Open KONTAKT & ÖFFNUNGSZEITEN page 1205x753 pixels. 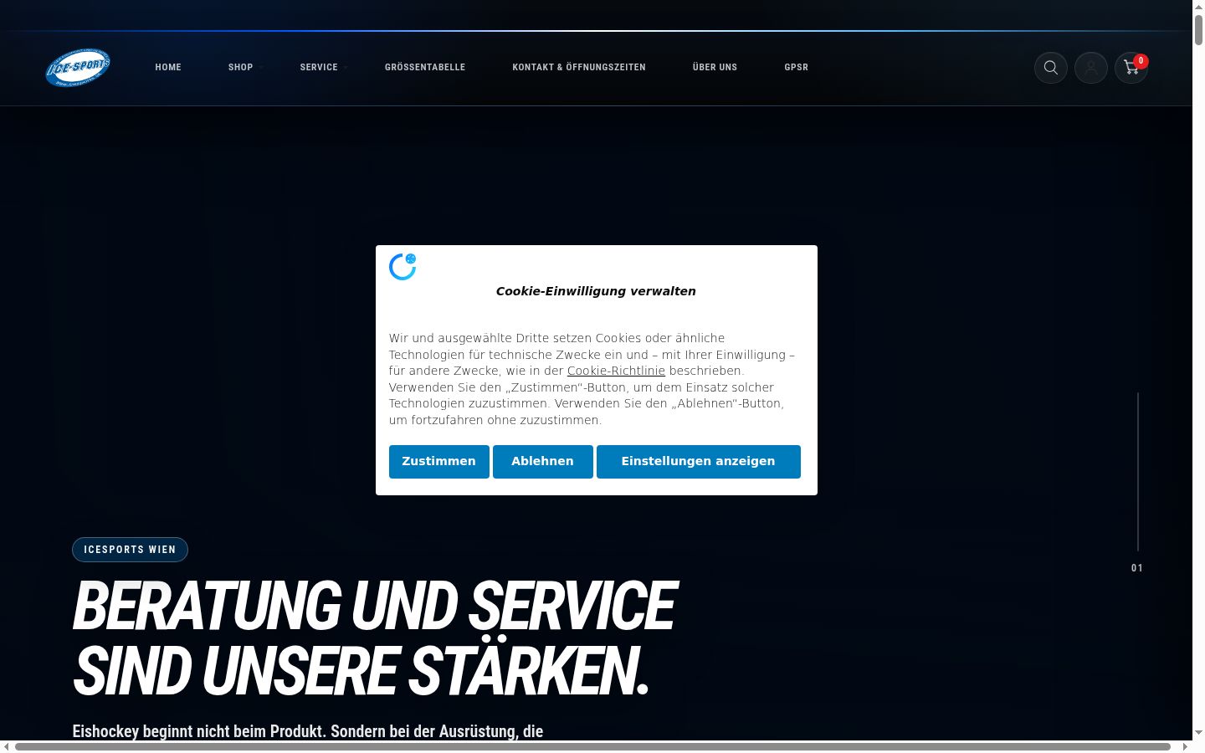(579, 67)
